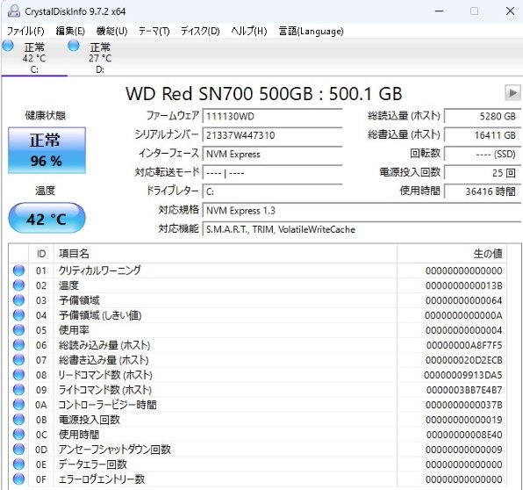Open the ファイル(F) menu

(25, 31)
